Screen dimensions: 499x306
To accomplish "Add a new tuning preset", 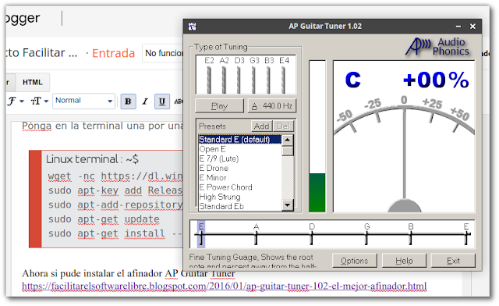I will coord(262,126).
